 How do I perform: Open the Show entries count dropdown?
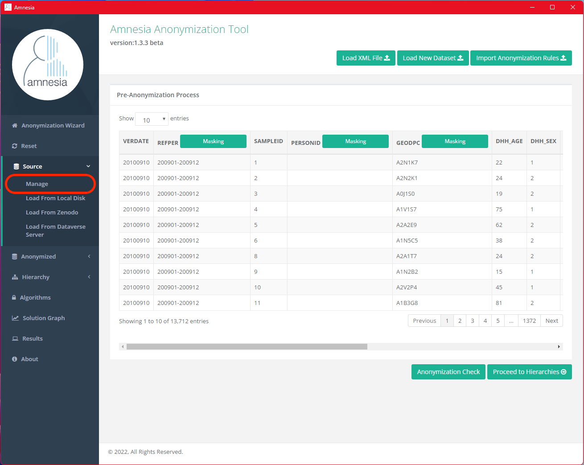pos(152,119)
